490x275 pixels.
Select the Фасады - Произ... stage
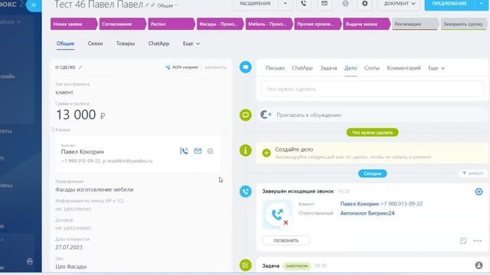(220, 24)
